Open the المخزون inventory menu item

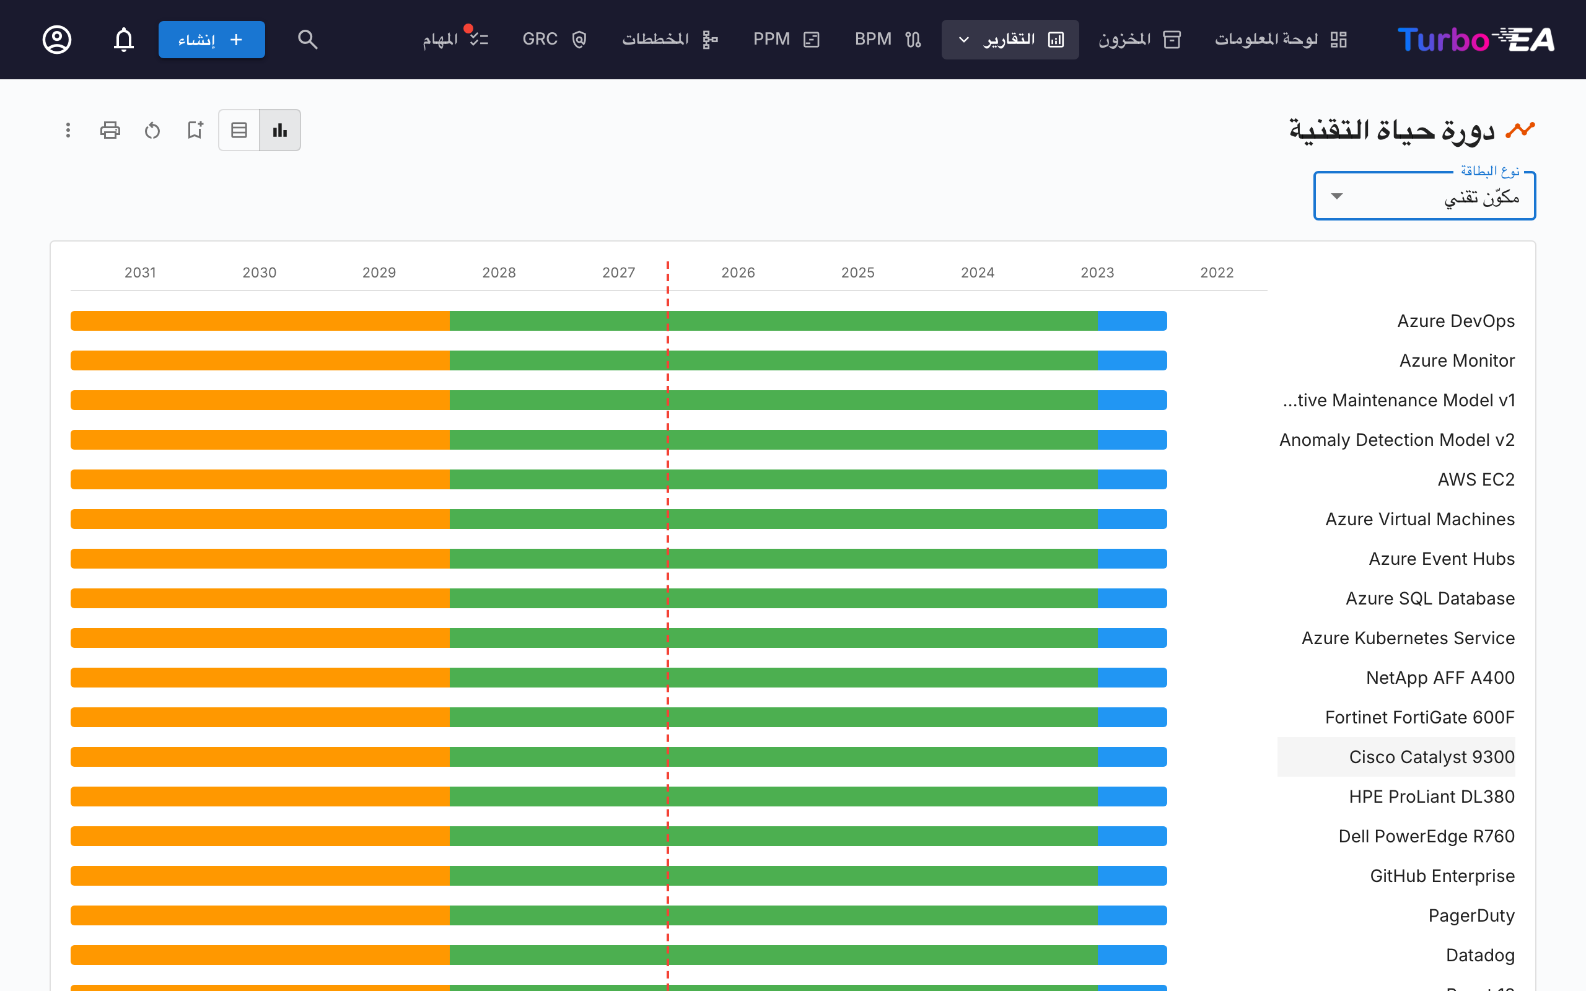coord(1140,39)
